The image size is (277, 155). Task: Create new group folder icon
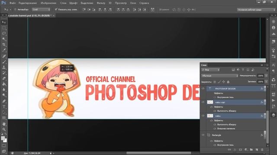(251, 150)
